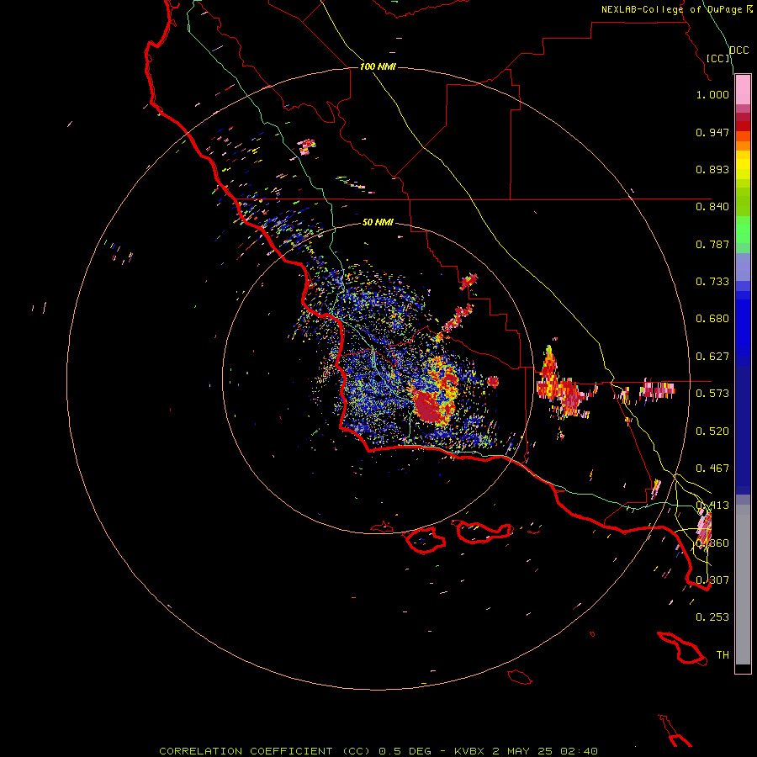The image size is (757, 757).
Task: Click the 0.627 scale value
Action: (x=712, y=357)
